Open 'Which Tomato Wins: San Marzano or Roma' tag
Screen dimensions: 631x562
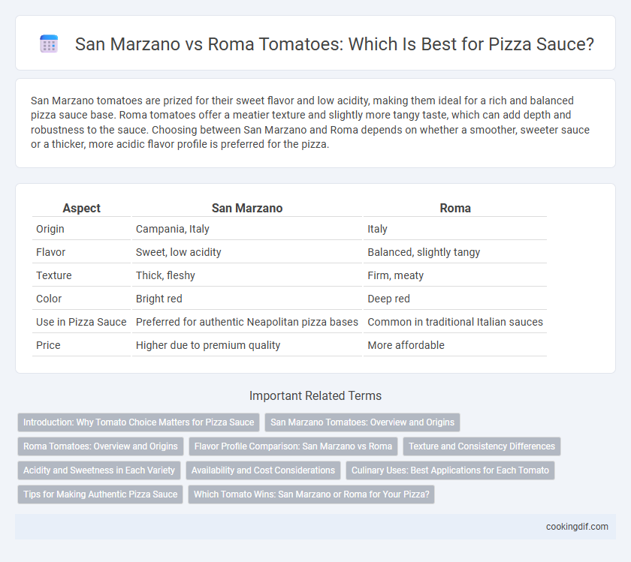[x=312, y=494]
